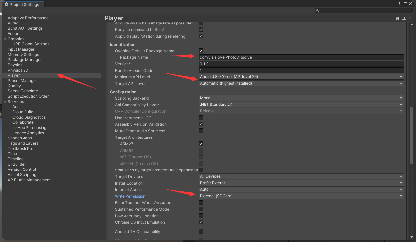Enable Use incremental GC checkbox
This screenshot has width=416, height=242.
(201, 118)
